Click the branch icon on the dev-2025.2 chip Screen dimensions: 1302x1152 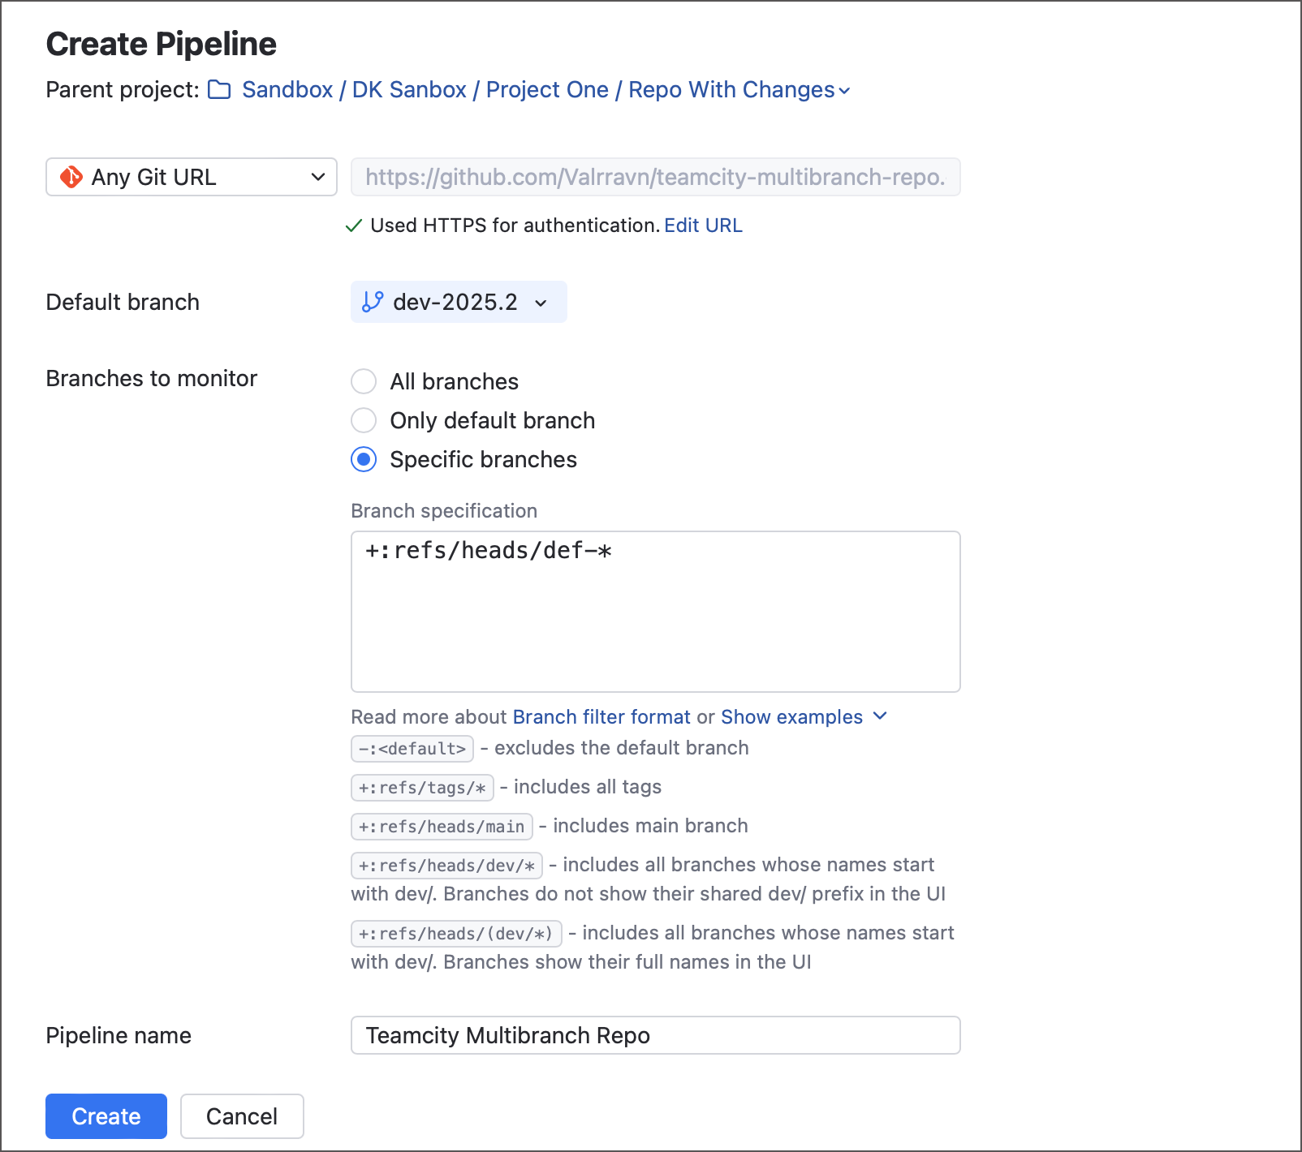point(372,301)
